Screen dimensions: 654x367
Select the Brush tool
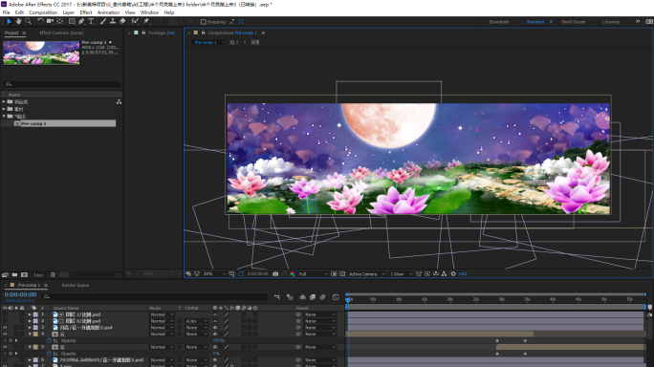[103, 21]
